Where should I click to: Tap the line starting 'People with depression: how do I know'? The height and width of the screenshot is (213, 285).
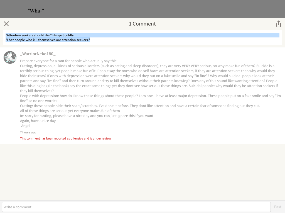(x=151, y=98)
